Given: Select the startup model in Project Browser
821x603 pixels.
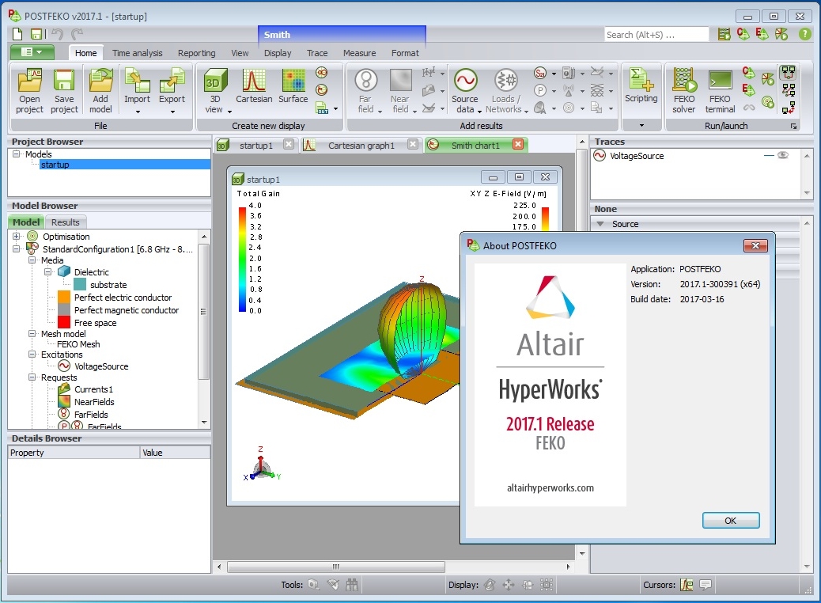Looking at the screenshot, I should coord(55,165).
